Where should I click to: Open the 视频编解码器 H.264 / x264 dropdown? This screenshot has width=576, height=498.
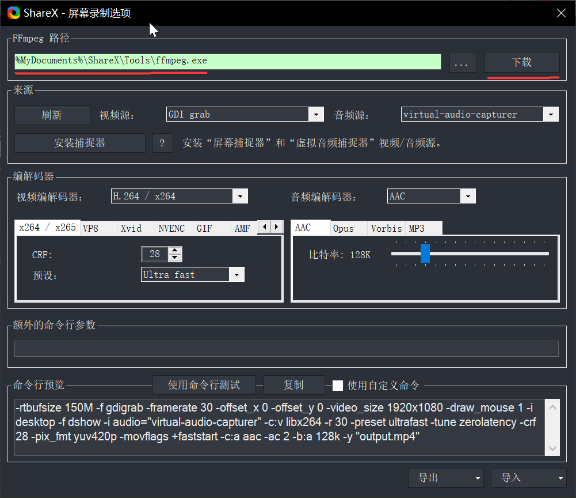(180, 196)
